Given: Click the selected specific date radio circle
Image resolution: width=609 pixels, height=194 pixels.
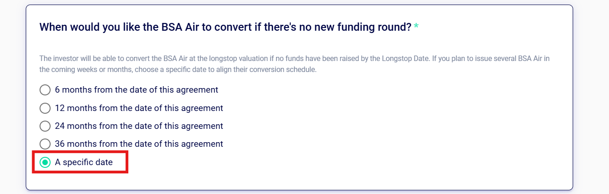Looking at the screenshot, I should (45, 162).
